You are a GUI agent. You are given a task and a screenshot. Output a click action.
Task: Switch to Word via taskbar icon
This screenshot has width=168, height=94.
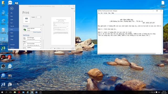click(36, 92)
